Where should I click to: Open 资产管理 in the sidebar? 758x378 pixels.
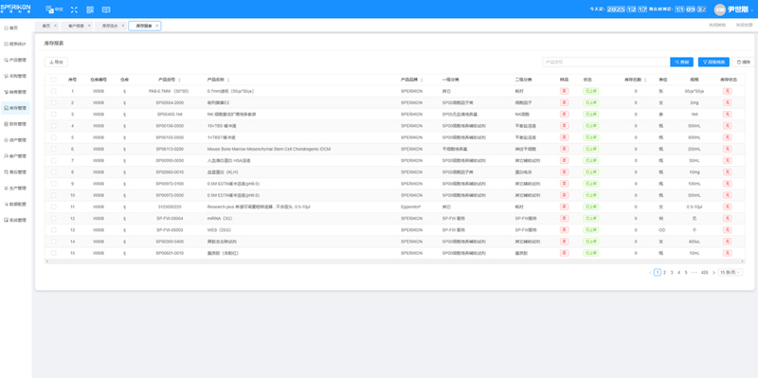[x=15, y=139]
